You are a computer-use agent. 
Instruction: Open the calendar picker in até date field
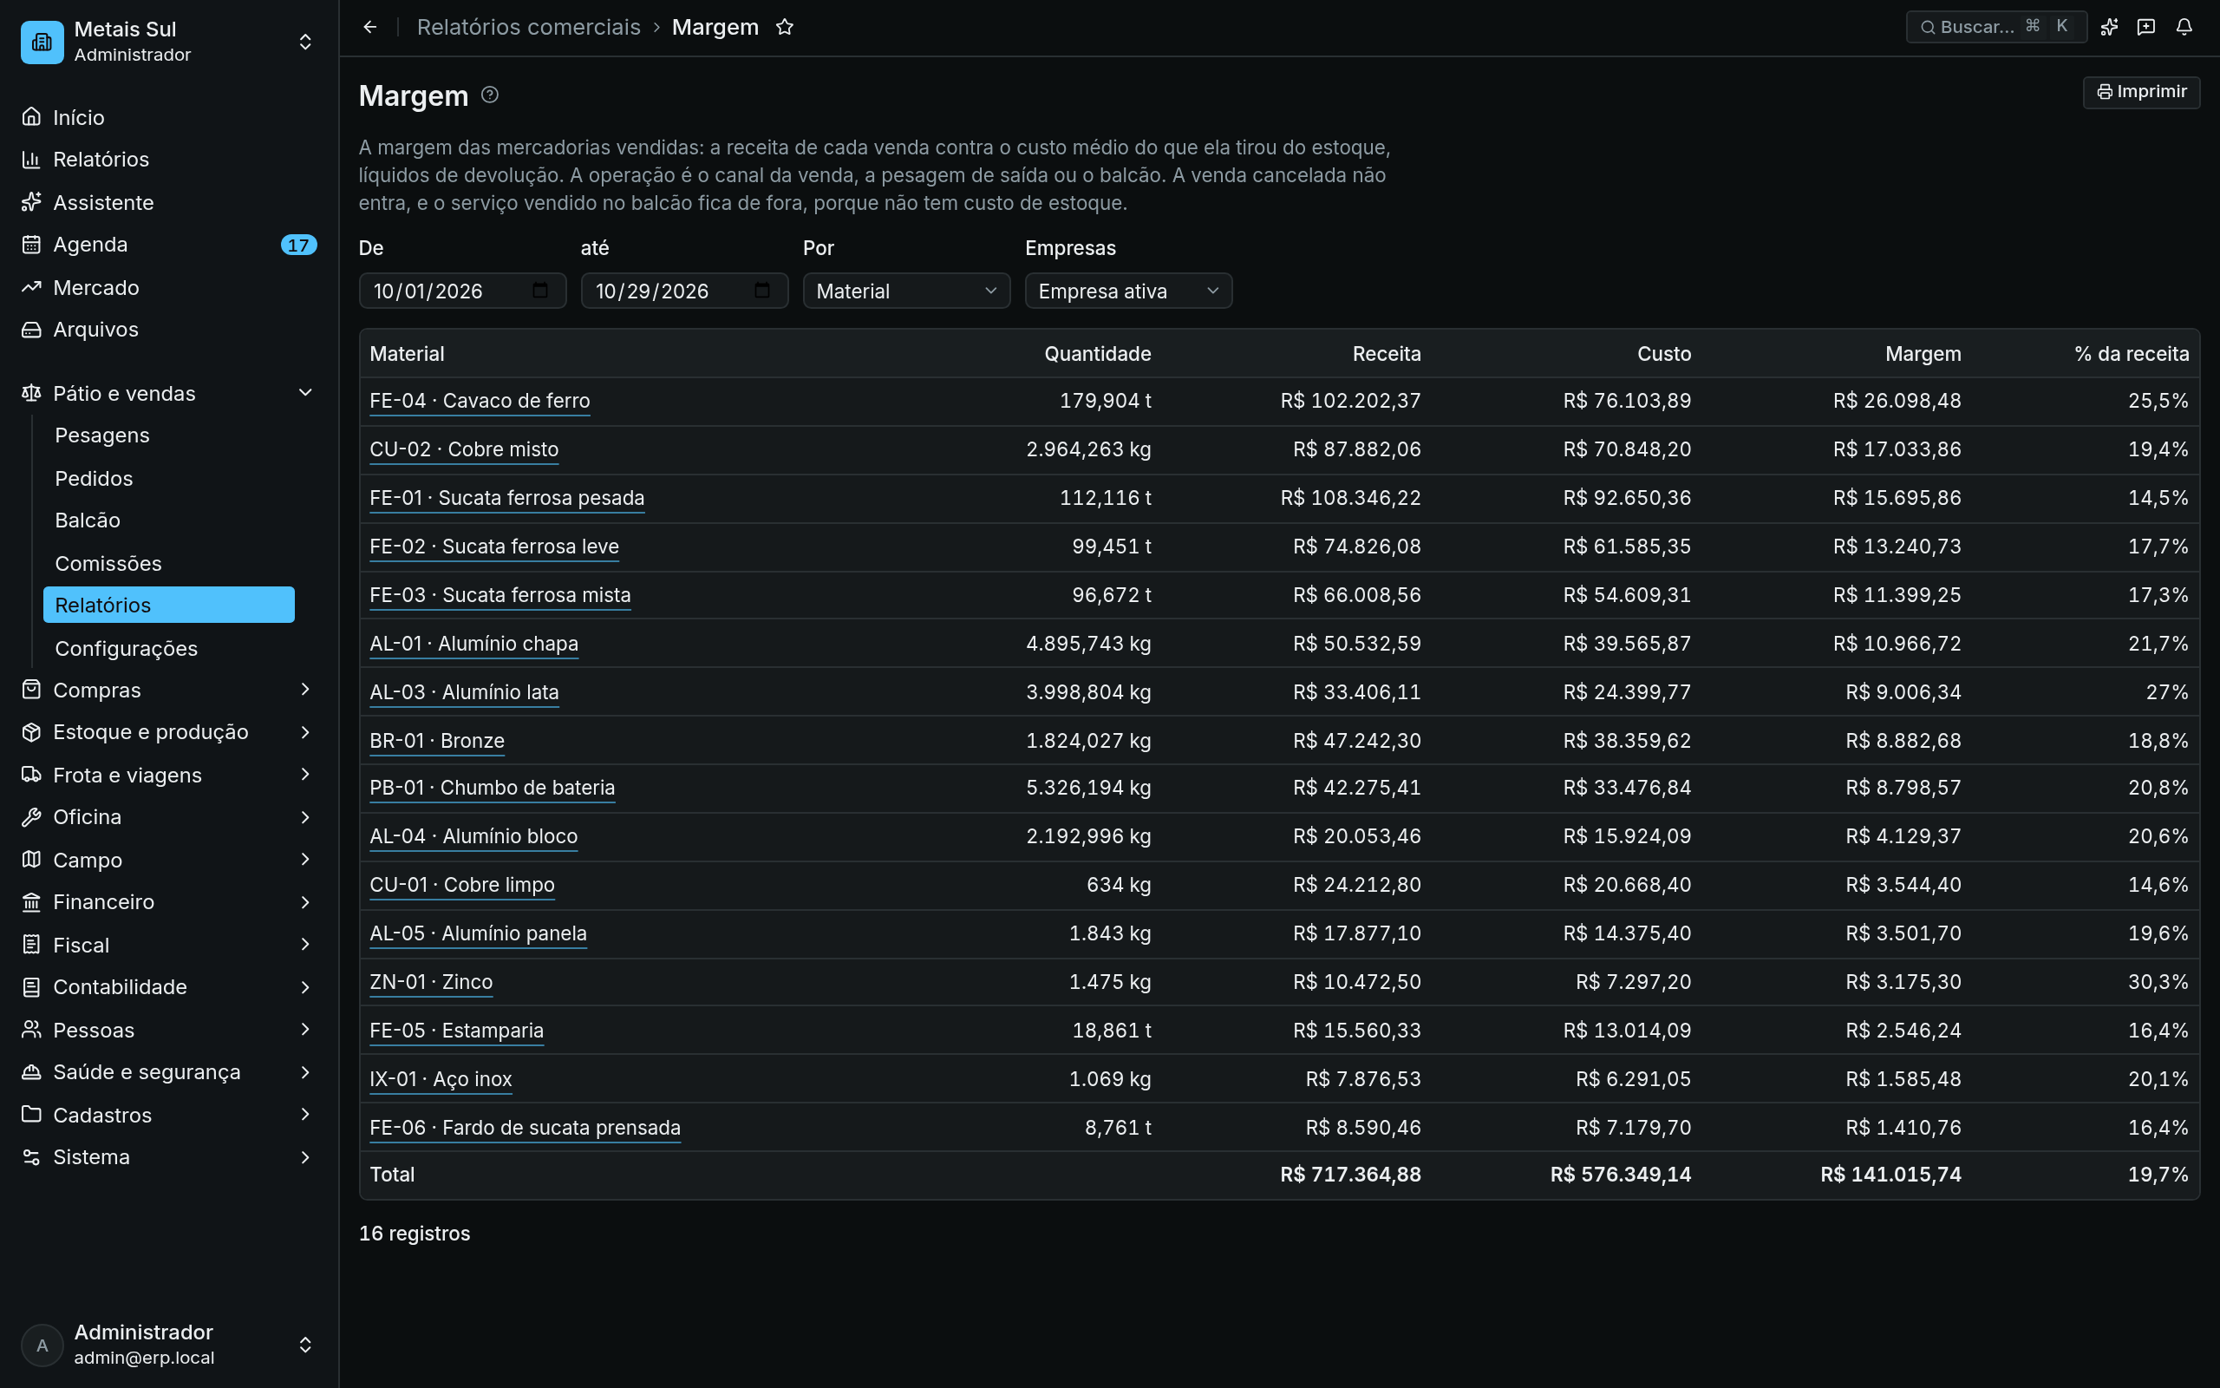tap(762, 290)
